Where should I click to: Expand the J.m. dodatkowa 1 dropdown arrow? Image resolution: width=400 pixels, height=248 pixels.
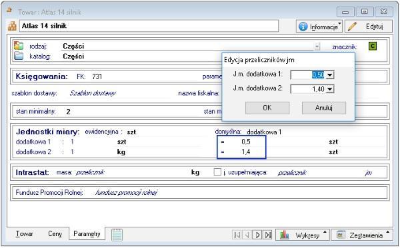coord(330,74)
